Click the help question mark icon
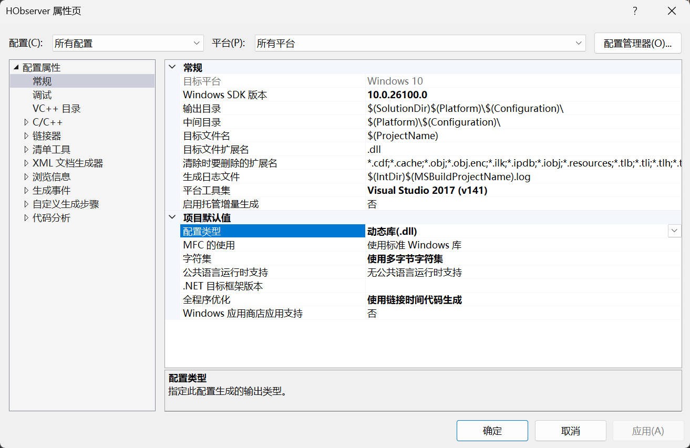Image resolution: width=690 pixels, height=448 pixels. 635,11
